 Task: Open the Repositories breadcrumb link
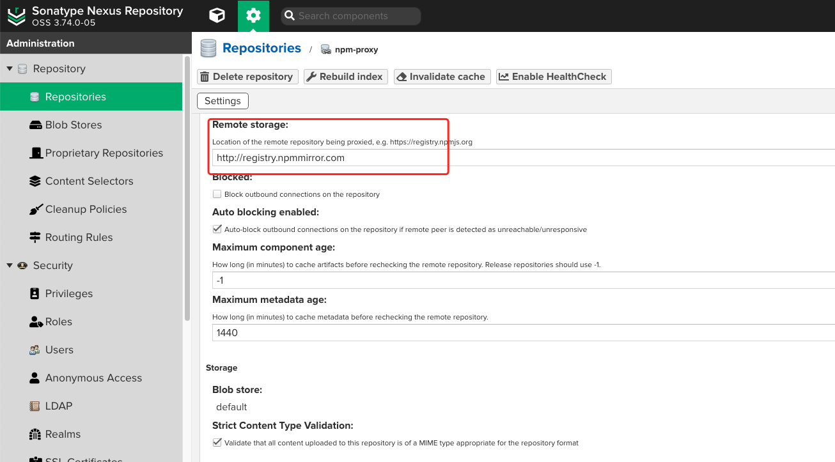click(x=261, y=48)
